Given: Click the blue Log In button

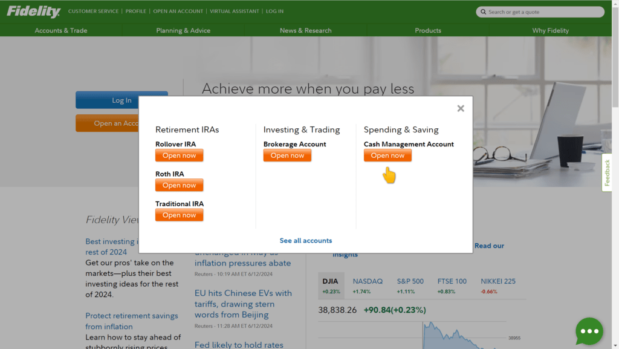Looking at the screenshot, I should pos(108,100).
